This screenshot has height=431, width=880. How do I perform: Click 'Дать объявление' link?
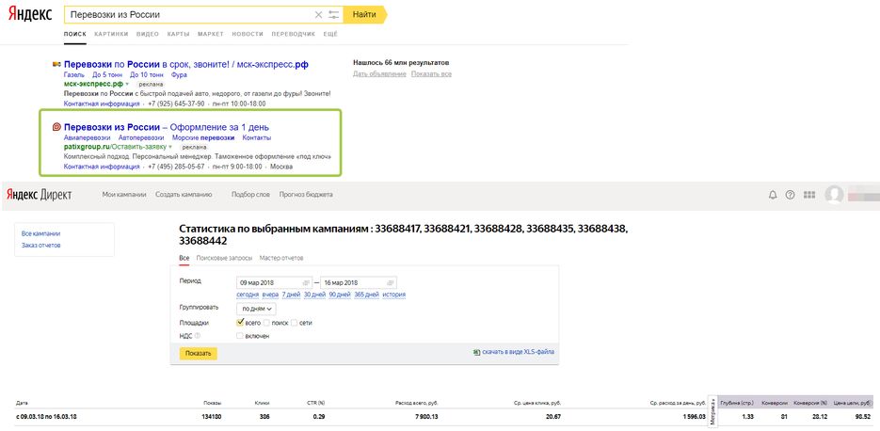[x=379, y=74]
